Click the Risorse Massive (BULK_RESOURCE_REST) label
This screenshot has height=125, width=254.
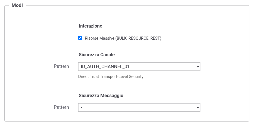point(123,38)
